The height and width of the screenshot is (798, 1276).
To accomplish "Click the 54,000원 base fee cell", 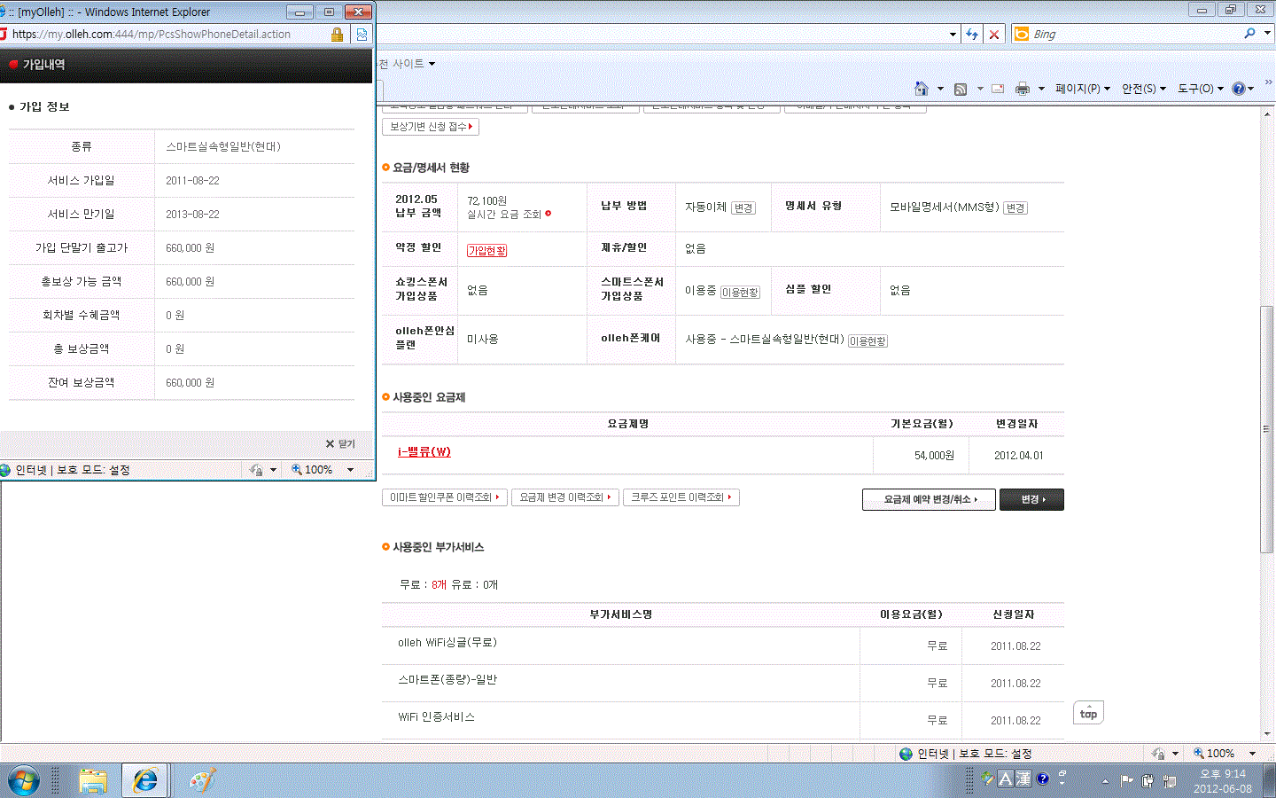I will pos(922,455).
